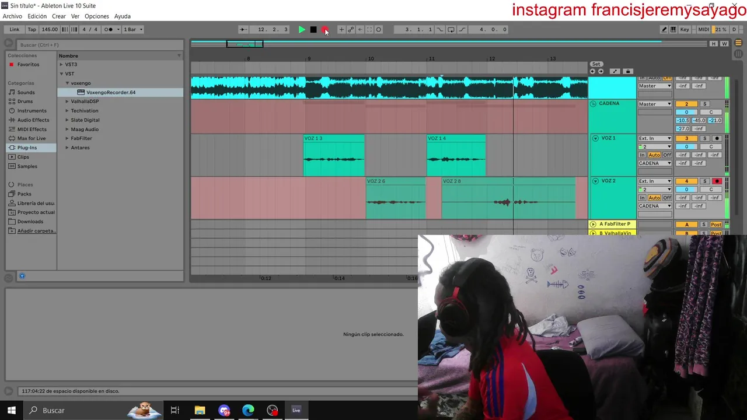747x420 pixels.
Task: Expand the ValhallaDSP folder
Action: pyautogui.click(x=67, y=101)
